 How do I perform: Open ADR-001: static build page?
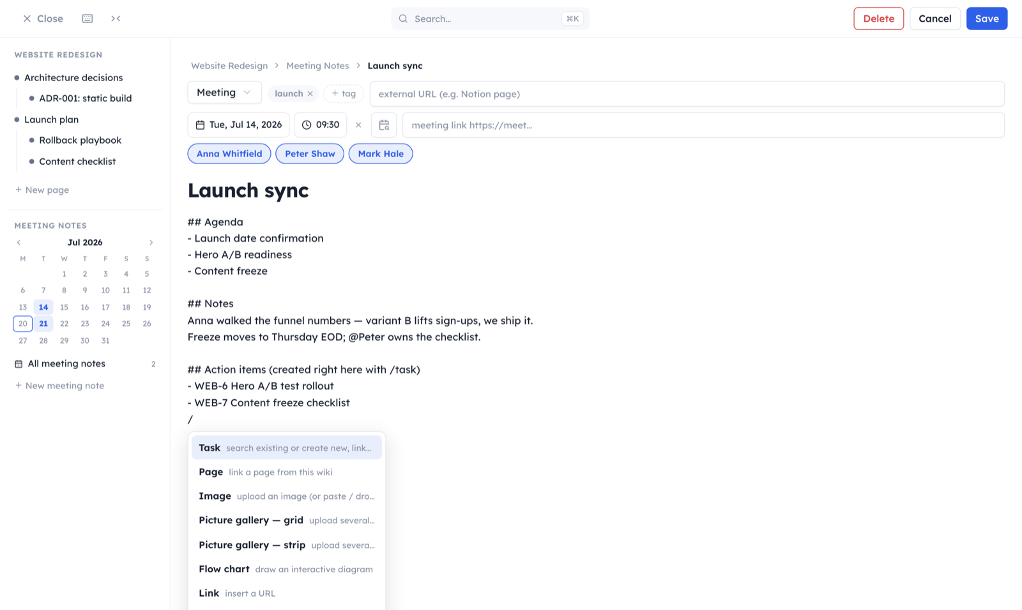[x=86, y=98]
